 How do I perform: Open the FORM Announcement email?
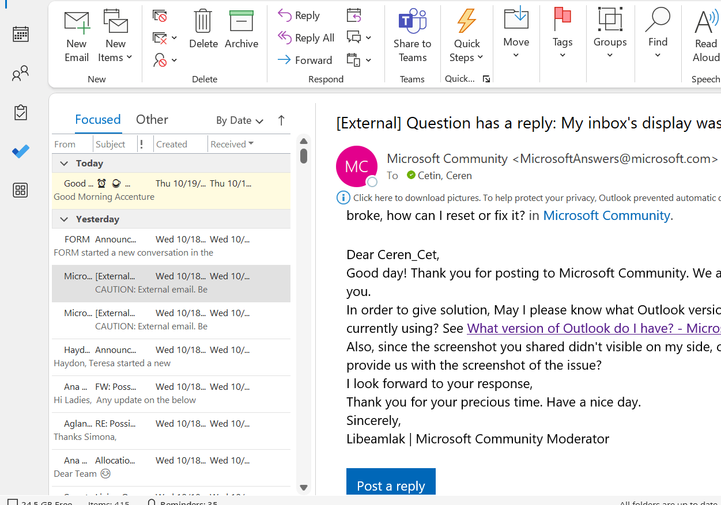171,246
